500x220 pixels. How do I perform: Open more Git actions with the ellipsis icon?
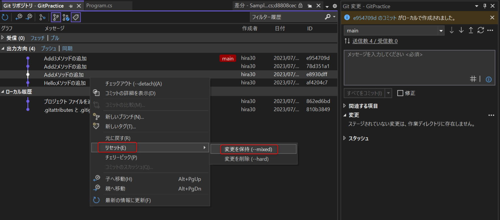click(491, 30)
